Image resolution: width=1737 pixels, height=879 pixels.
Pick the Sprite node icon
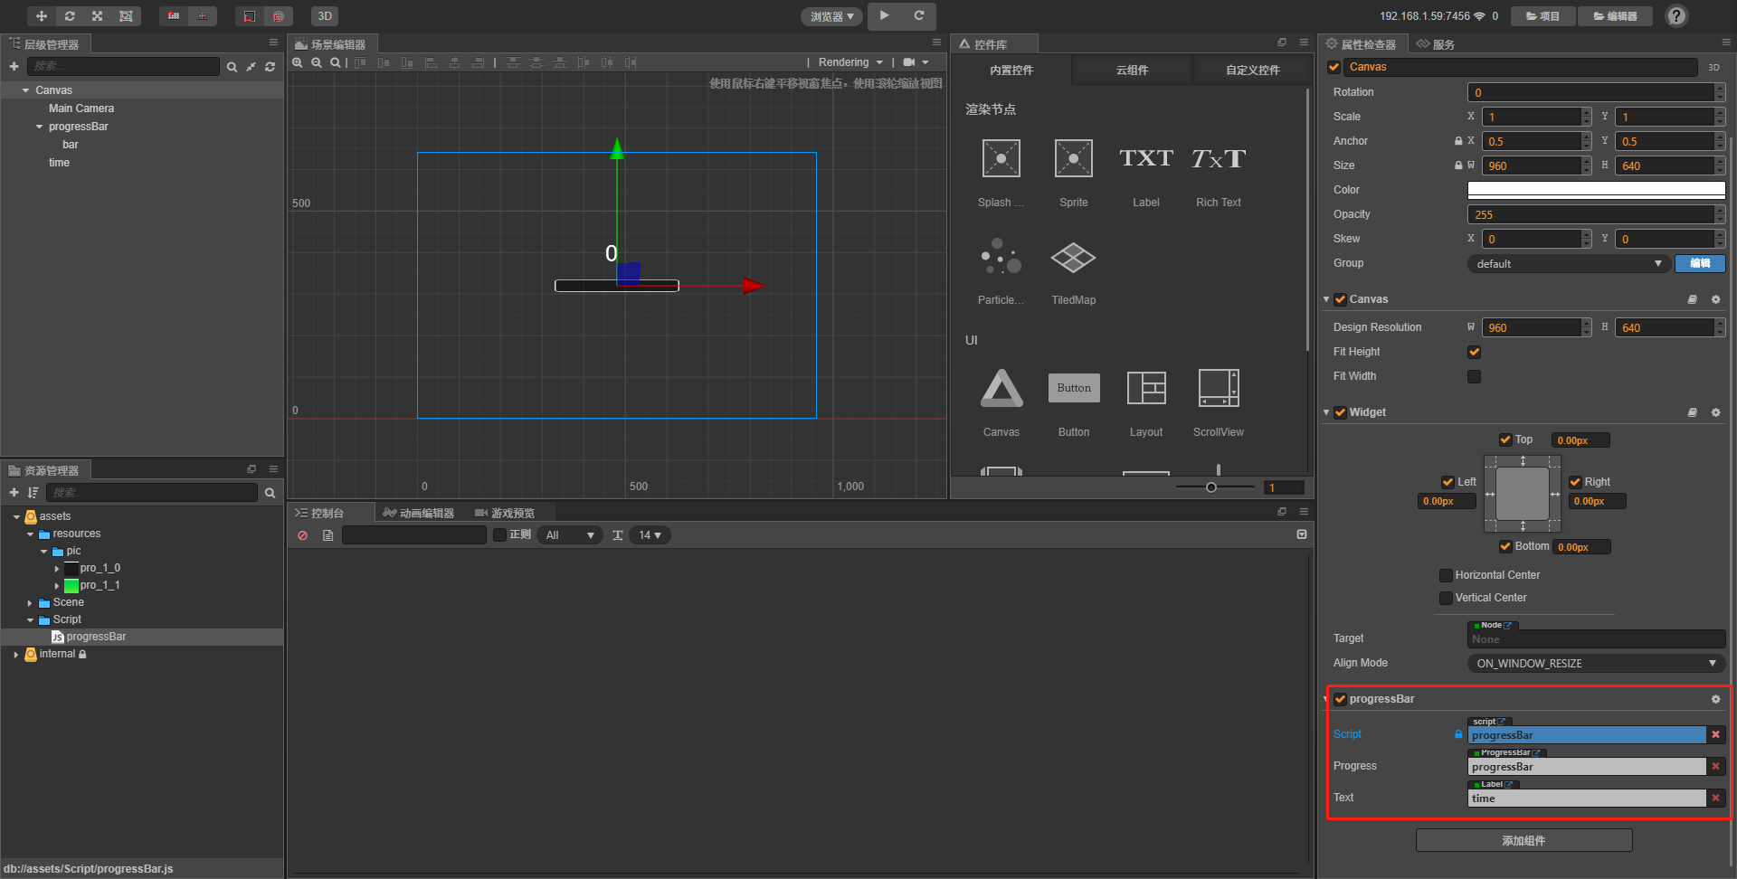click(x=1074, y=159)
